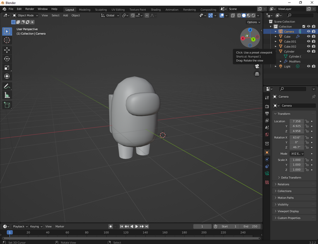Screen dimensions: 318x244
Task: Open the Keying popover in timeline
Action: coord(36,226)
